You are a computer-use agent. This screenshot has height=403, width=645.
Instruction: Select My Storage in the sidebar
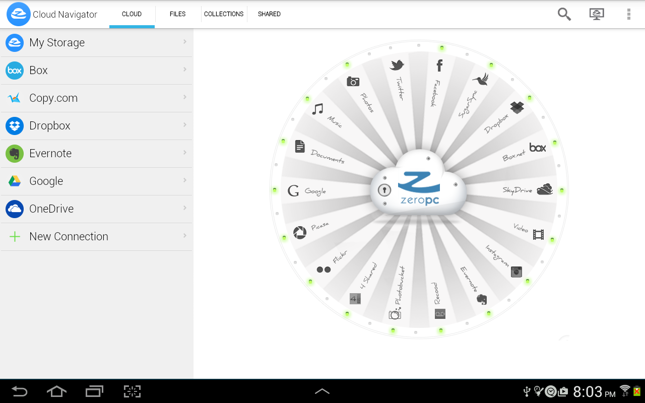(x=96, y=43)
